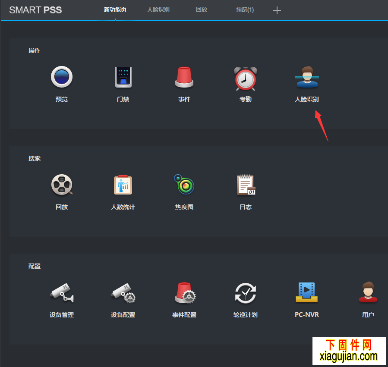This screenshot has height=367, width=388.
Task: Open the 考勤 alarm clock icon
Action: pos(246,78)
